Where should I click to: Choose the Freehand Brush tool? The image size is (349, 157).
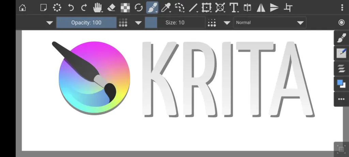[x=152, y=8]
